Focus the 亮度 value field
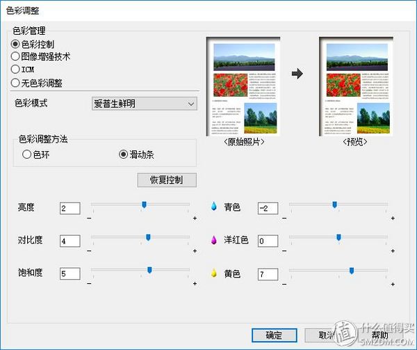 click(x=70, y=208)
